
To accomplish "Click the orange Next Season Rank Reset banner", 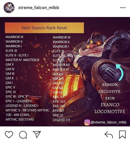I will [x=44, y=28].
